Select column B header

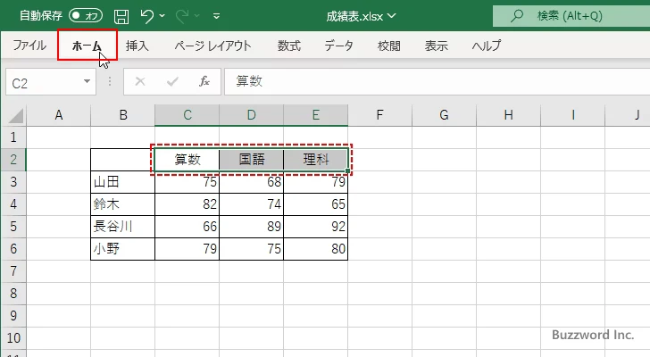click(x=122, y=115)
